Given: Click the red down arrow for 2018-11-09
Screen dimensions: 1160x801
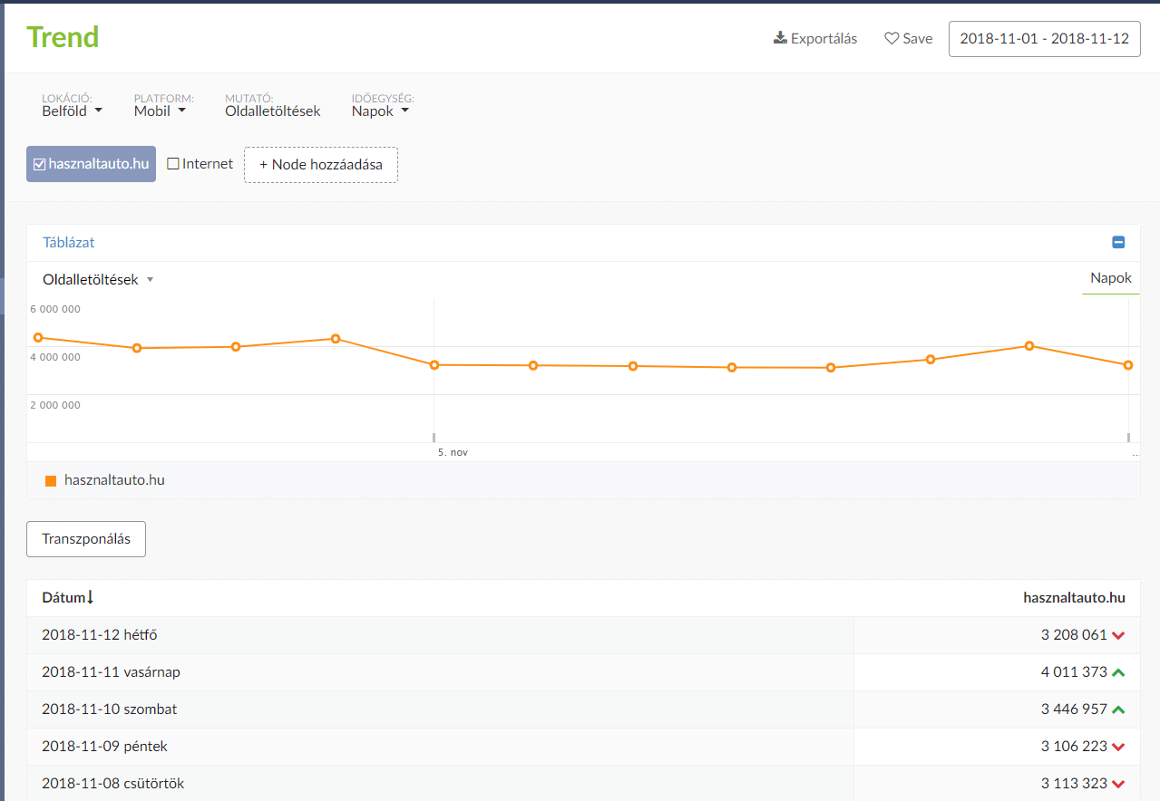Looking at the screenshot, I should click(x=1118, y=747).
